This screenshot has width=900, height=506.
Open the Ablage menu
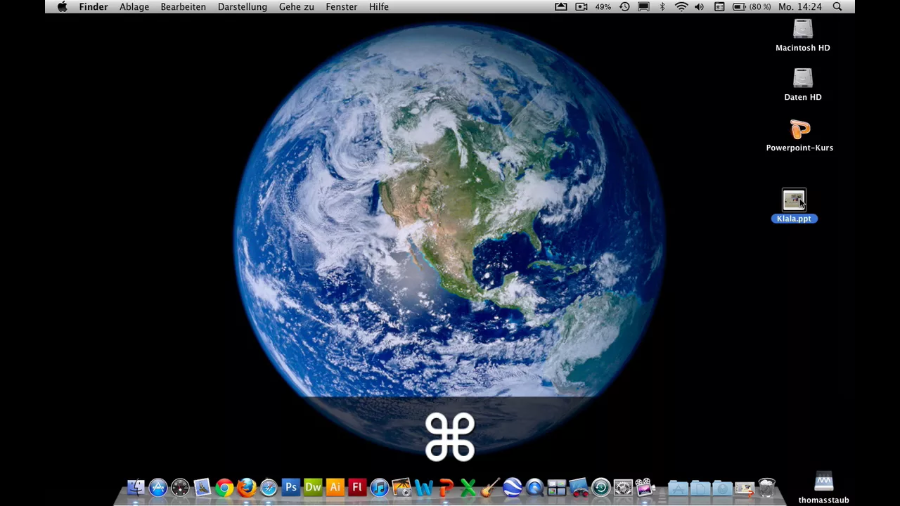(x=134, y=6)
